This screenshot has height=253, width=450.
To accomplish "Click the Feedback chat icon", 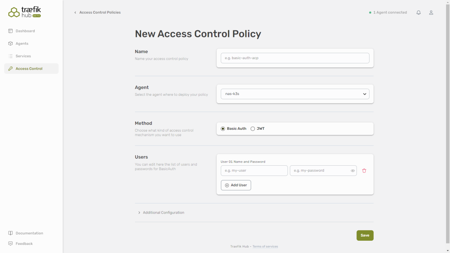I will 11,243.
